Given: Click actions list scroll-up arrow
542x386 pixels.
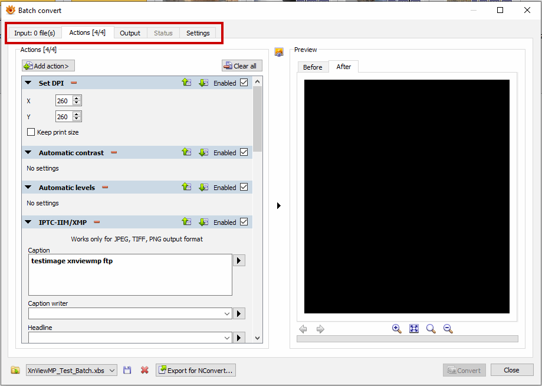Looking at the screenshot, I should click(x=258, y=81).
